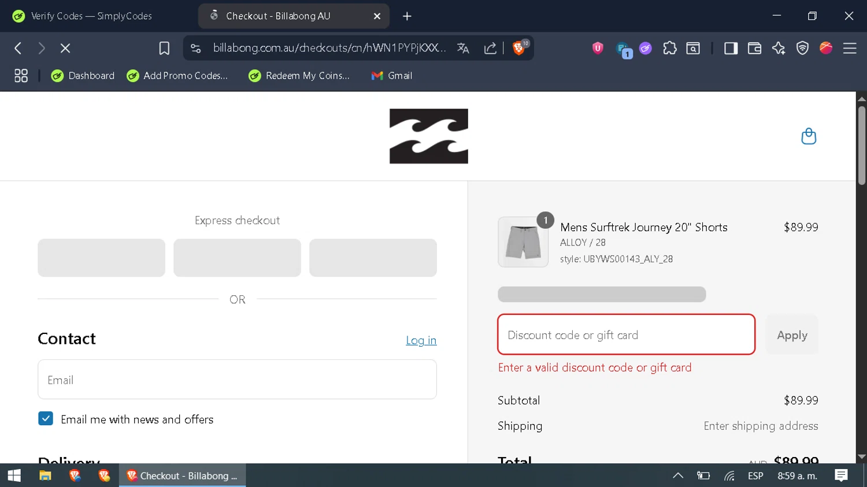Click the page vertical scrollbar thumb

(862, 146)
